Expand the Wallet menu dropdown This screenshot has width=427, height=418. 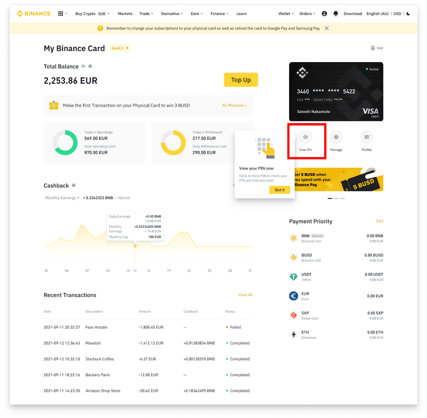click(286, 14)
